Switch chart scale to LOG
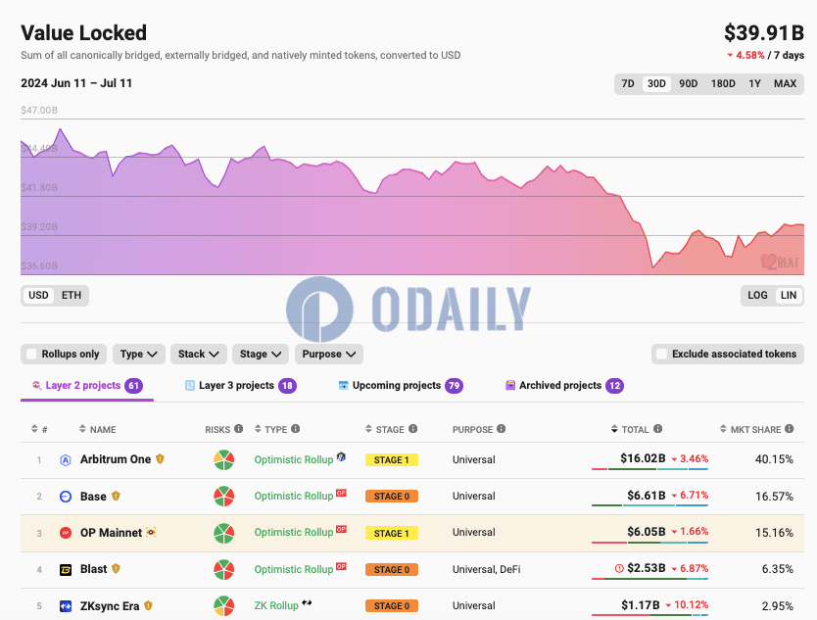 [x=757, y=296]
